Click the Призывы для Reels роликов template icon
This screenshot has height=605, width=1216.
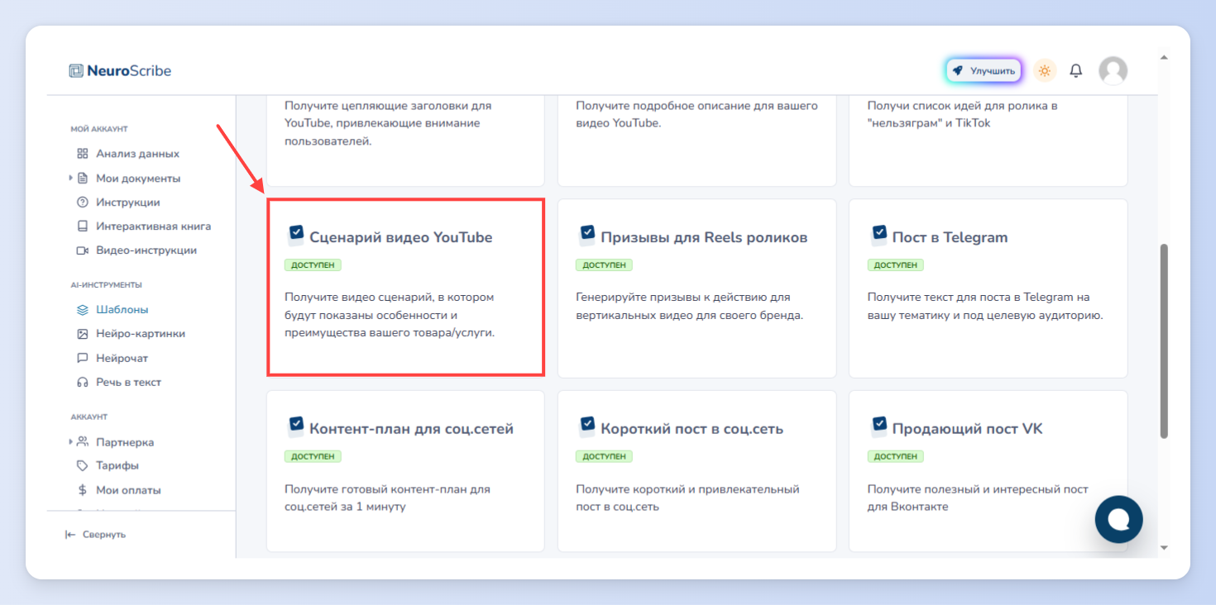pyautogui.click(x=586, y=236)
